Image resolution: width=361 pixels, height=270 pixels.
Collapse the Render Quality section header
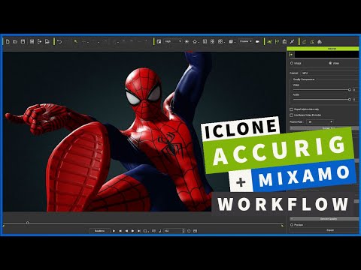pos(324,219)
